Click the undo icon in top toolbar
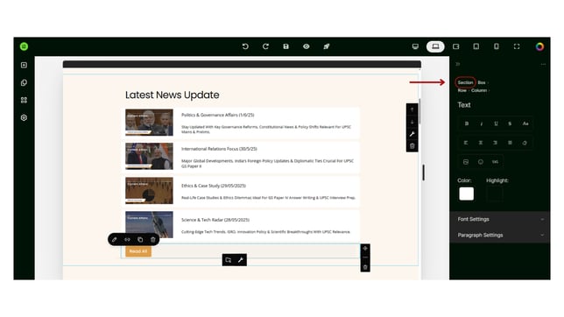The width and height of the screenshot is (564, 317). [x=245, y=46]
